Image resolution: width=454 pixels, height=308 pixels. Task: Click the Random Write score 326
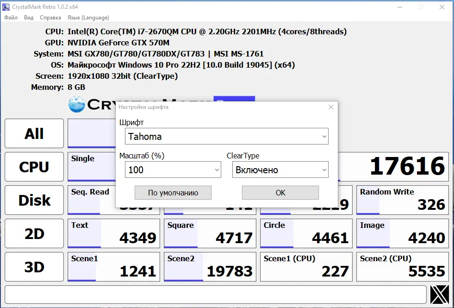coord(403,200)
